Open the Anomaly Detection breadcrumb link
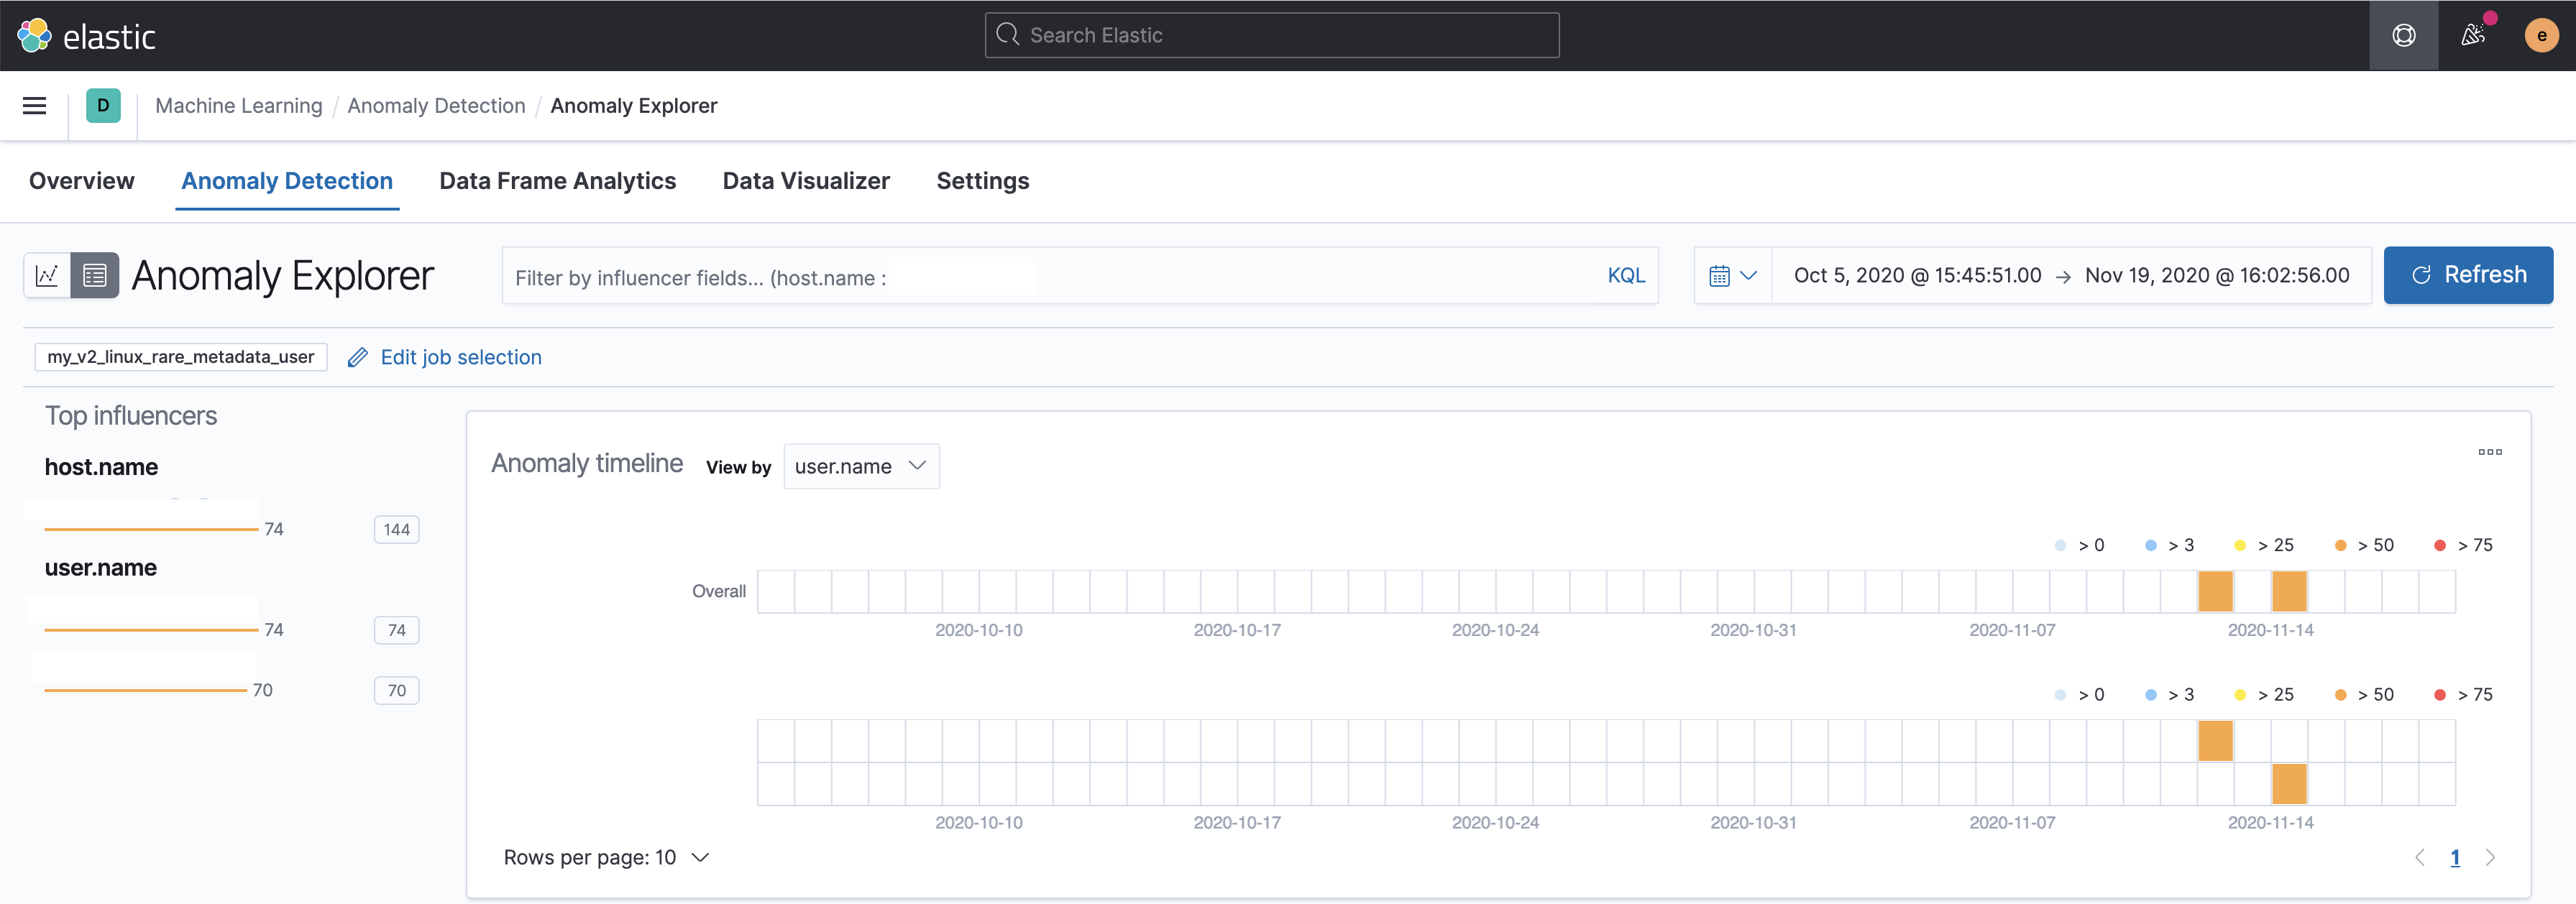Viewport: 2576px width, 904px height. tap(436, 106)
